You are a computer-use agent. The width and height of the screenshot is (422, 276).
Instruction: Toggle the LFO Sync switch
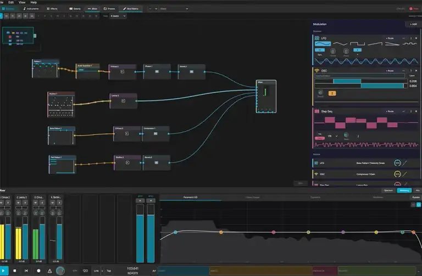[320, 50]
